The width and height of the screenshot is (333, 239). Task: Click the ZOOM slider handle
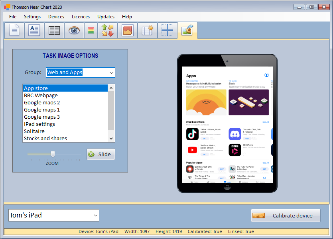pos(53,154)
